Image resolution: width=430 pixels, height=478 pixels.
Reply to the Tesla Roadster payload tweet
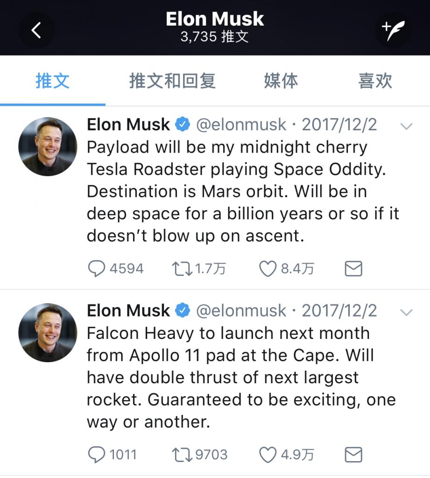(x=96, y=269)
